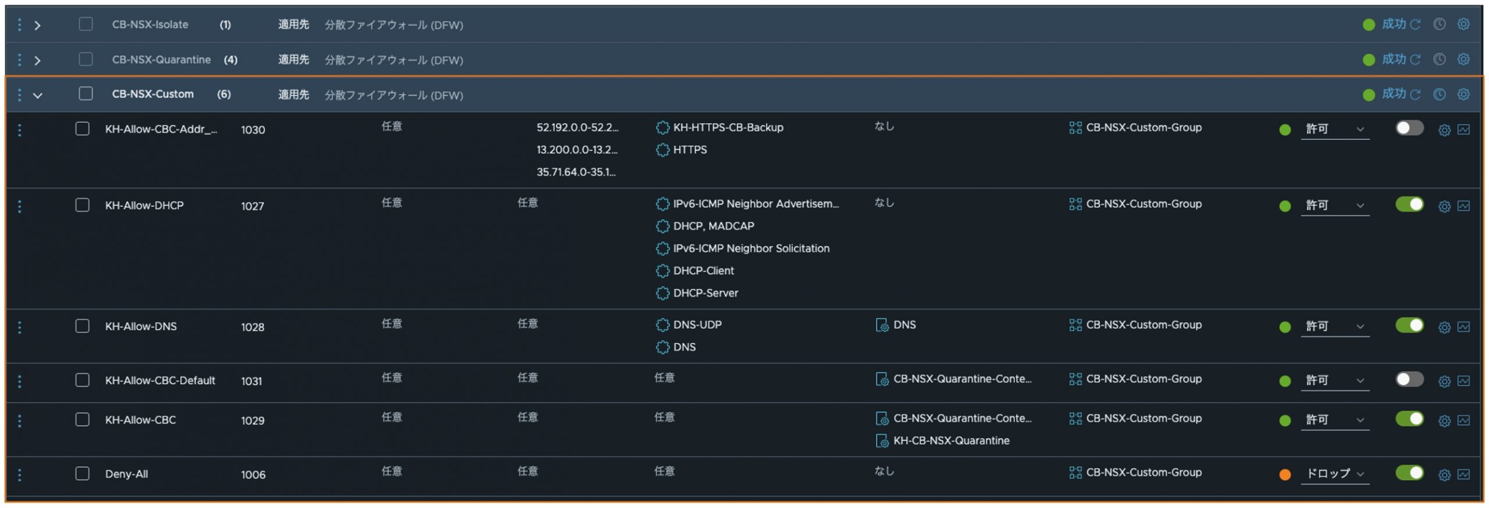Open the action dropdown for Deny-All rule
The height and width of the screenshot is (508, 1489).
tap(1334, 474)
